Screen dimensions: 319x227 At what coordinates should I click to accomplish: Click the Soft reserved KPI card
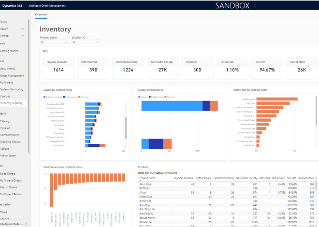click(93, 69)
